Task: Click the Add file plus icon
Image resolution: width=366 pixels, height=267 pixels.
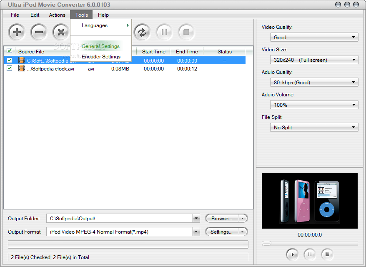Action: click(17, 32)
